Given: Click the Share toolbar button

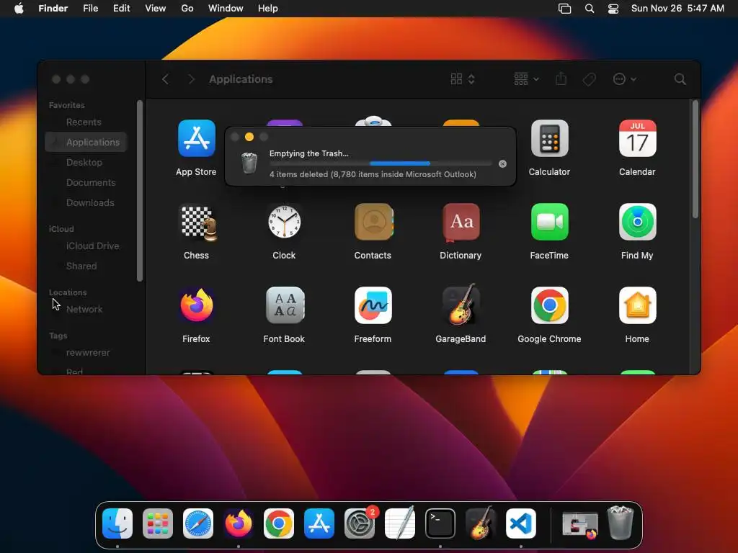Looking at the screenshot, I should [x=561, y=78].
